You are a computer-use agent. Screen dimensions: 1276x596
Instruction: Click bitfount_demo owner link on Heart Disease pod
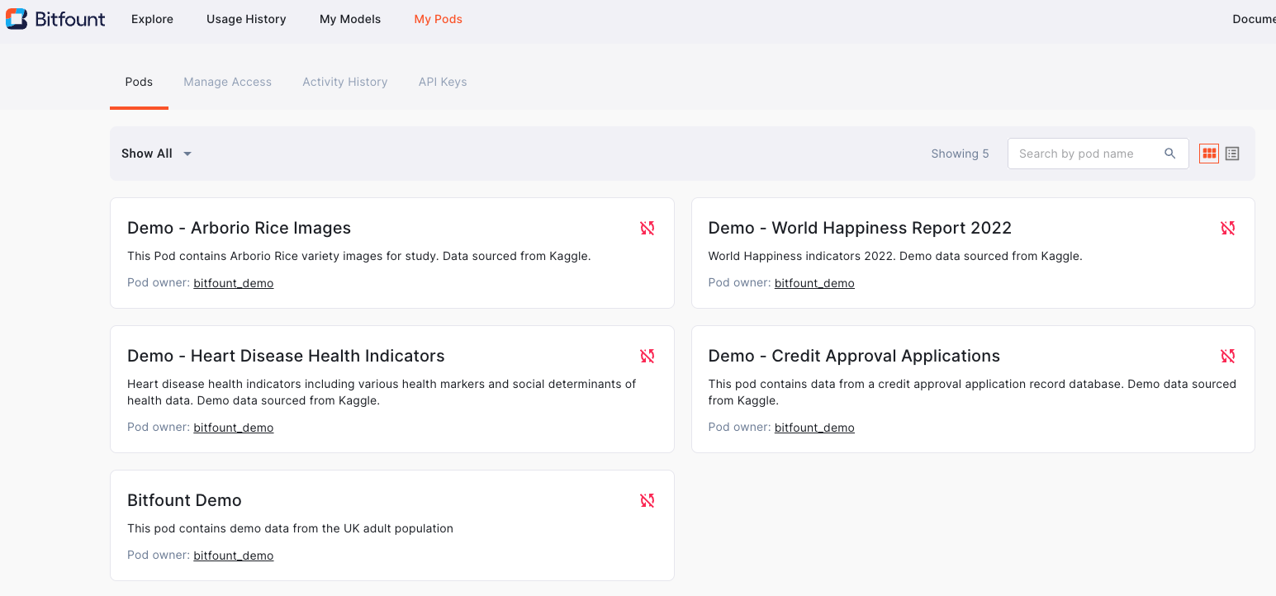(234, 428)
